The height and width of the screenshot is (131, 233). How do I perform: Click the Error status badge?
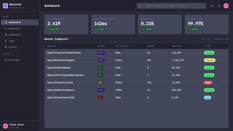(x=208, y=83)
